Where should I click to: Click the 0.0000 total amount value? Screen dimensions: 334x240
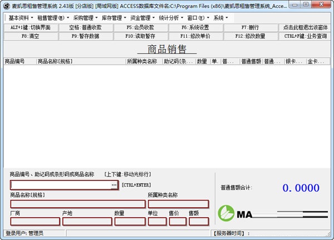(x=301, y=188)
